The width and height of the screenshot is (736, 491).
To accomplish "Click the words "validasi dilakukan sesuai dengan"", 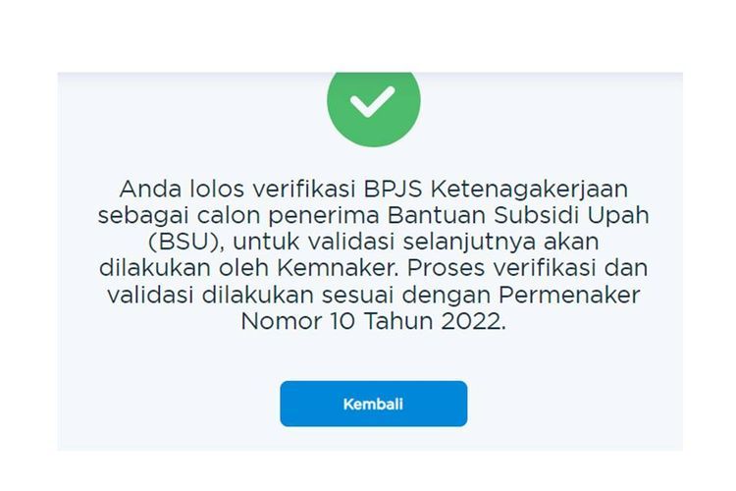I will point(298,296).
